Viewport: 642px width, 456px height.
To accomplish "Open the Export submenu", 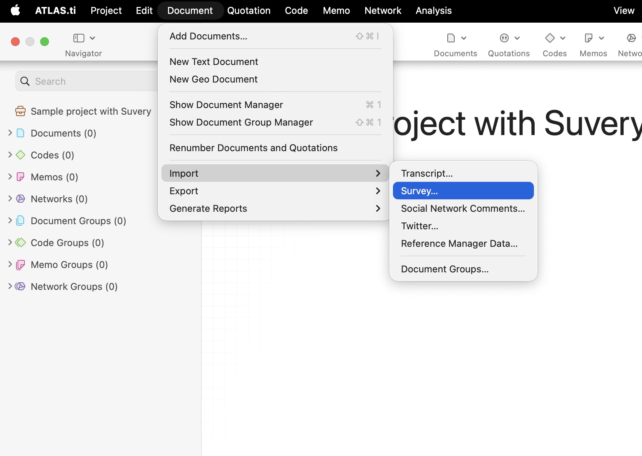I will tap(275, 191).
